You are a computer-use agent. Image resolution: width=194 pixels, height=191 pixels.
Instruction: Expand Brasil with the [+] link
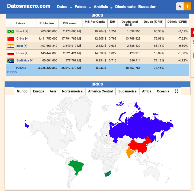(x=26, y=31)
